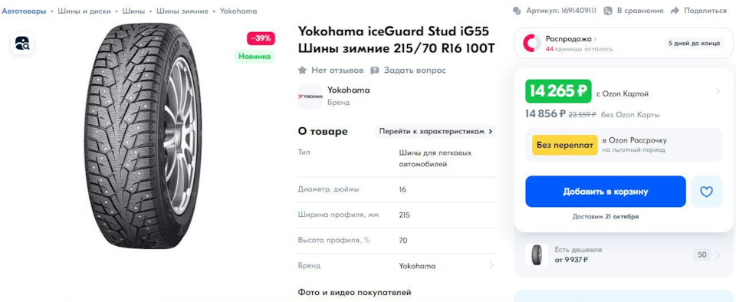Open the Yokohama brand logo

pyautogui.click(x=310, y=96)
